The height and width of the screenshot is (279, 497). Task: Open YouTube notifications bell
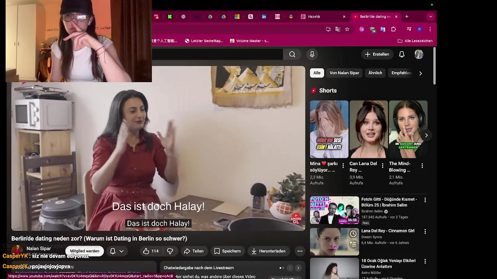[402, 54]
